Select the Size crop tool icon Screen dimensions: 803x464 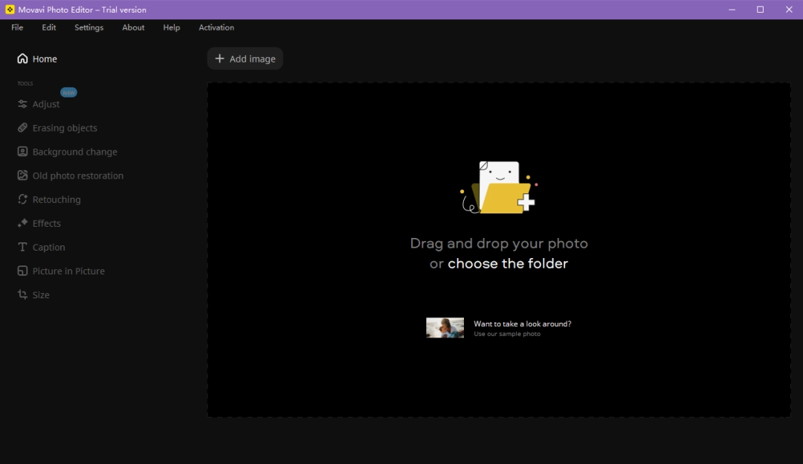click(22, 294)
